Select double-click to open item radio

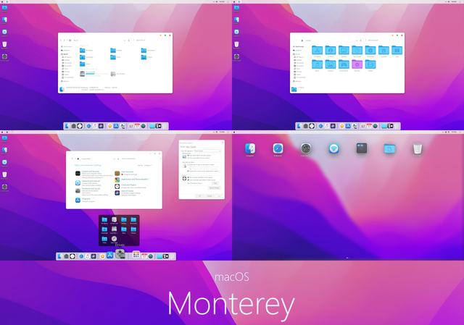(x=188, y=171)
